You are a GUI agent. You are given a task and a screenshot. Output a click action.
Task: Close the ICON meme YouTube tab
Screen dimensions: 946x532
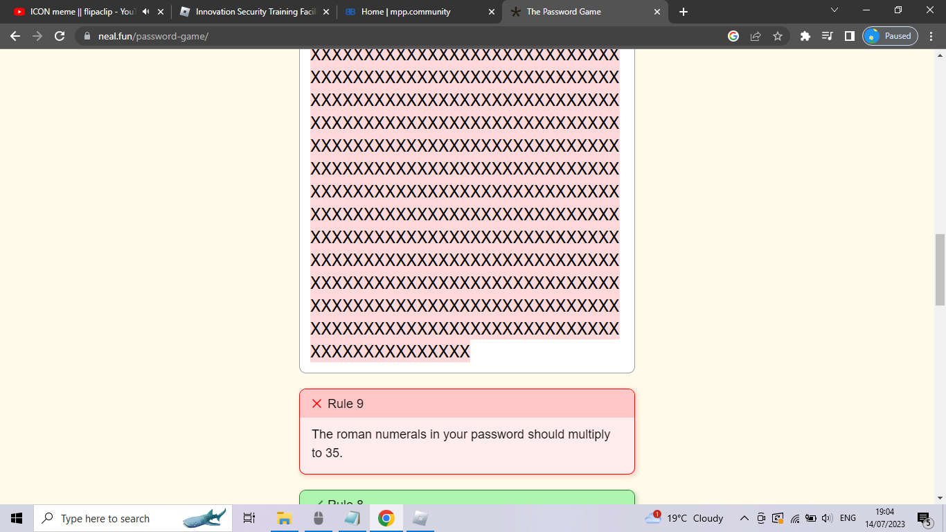click(161, 12)
